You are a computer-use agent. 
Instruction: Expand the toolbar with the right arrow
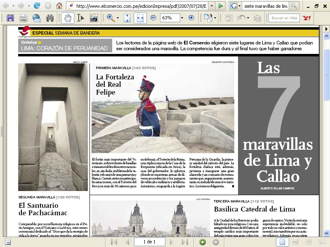coord(326,29)
